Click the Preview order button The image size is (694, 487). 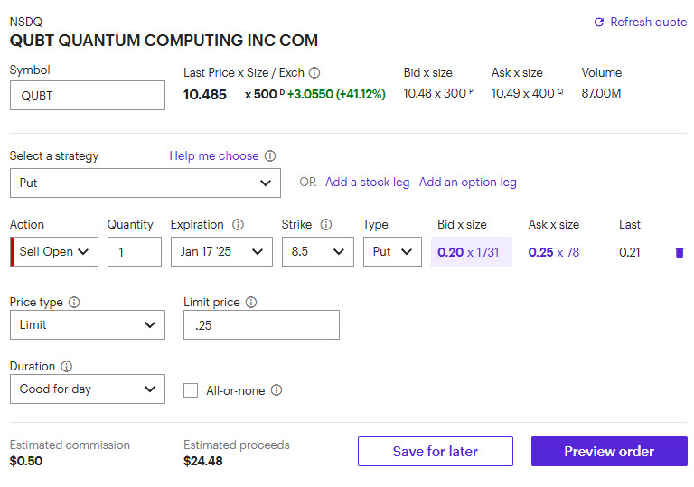tap(609, 452)
